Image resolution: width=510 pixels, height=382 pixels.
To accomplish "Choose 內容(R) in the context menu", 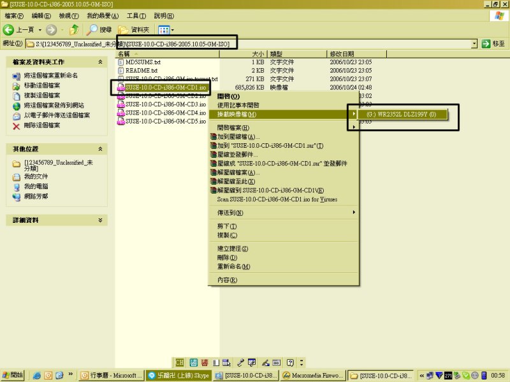I will 283,280.
